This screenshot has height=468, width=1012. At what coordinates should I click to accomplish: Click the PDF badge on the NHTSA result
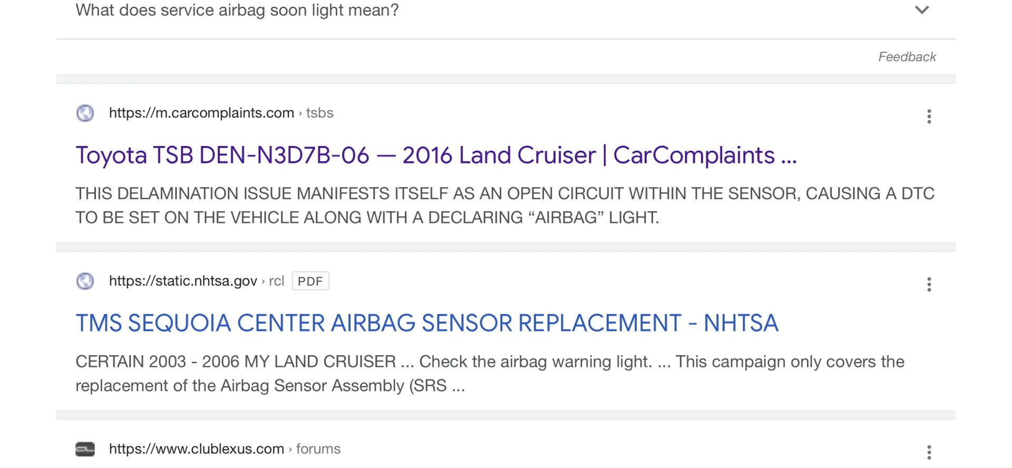(310, 281)
